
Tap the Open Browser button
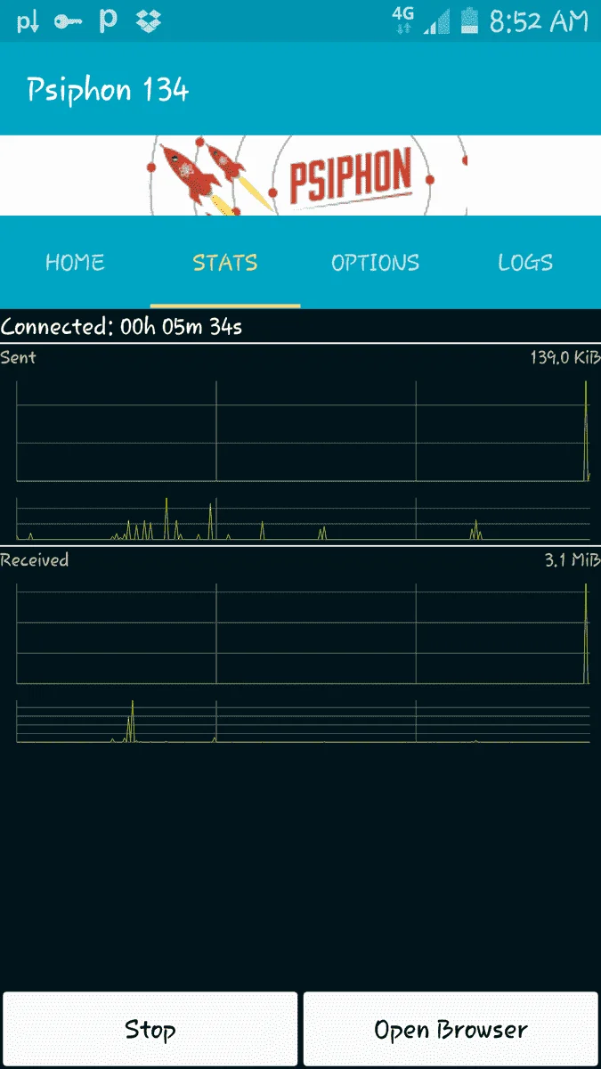(x=451, y=1030)
